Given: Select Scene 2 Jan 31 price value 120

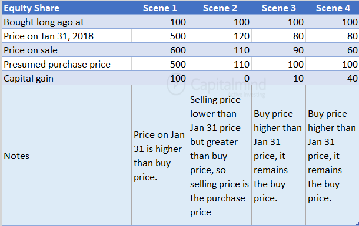Looking at the screenshot, I should pos(220,36).
